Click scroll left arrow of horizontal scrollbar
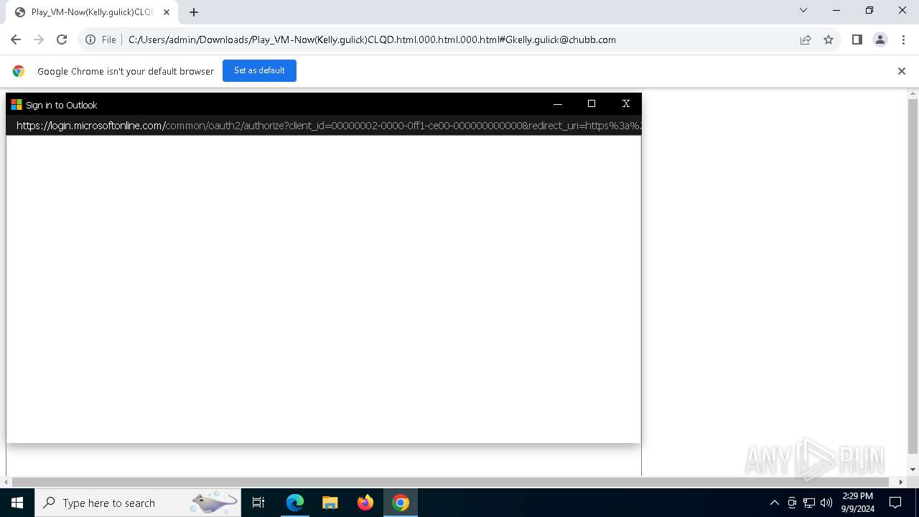The width and height of the screenshot is (919, 517). point(6,482)
